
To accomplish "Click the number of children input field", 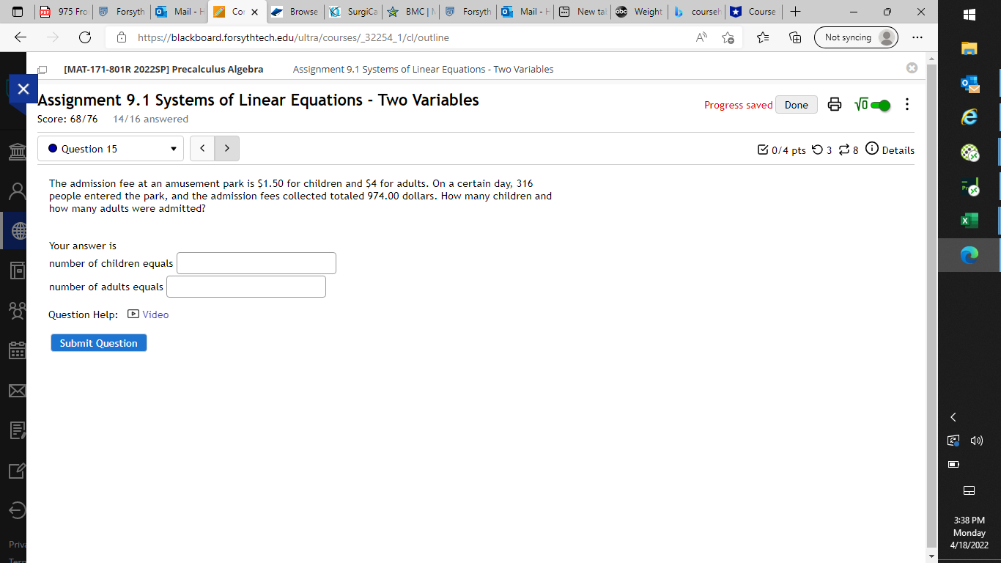I will coord(256,263).
